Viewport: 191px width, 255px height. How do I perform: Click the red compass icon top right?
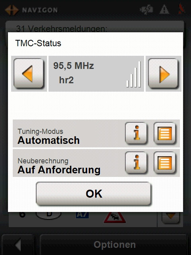[x=182, y=9]
